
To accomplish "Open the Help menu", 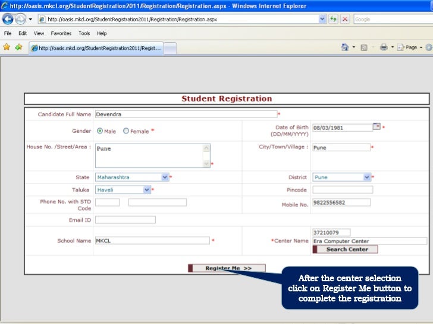I will 102,33.
